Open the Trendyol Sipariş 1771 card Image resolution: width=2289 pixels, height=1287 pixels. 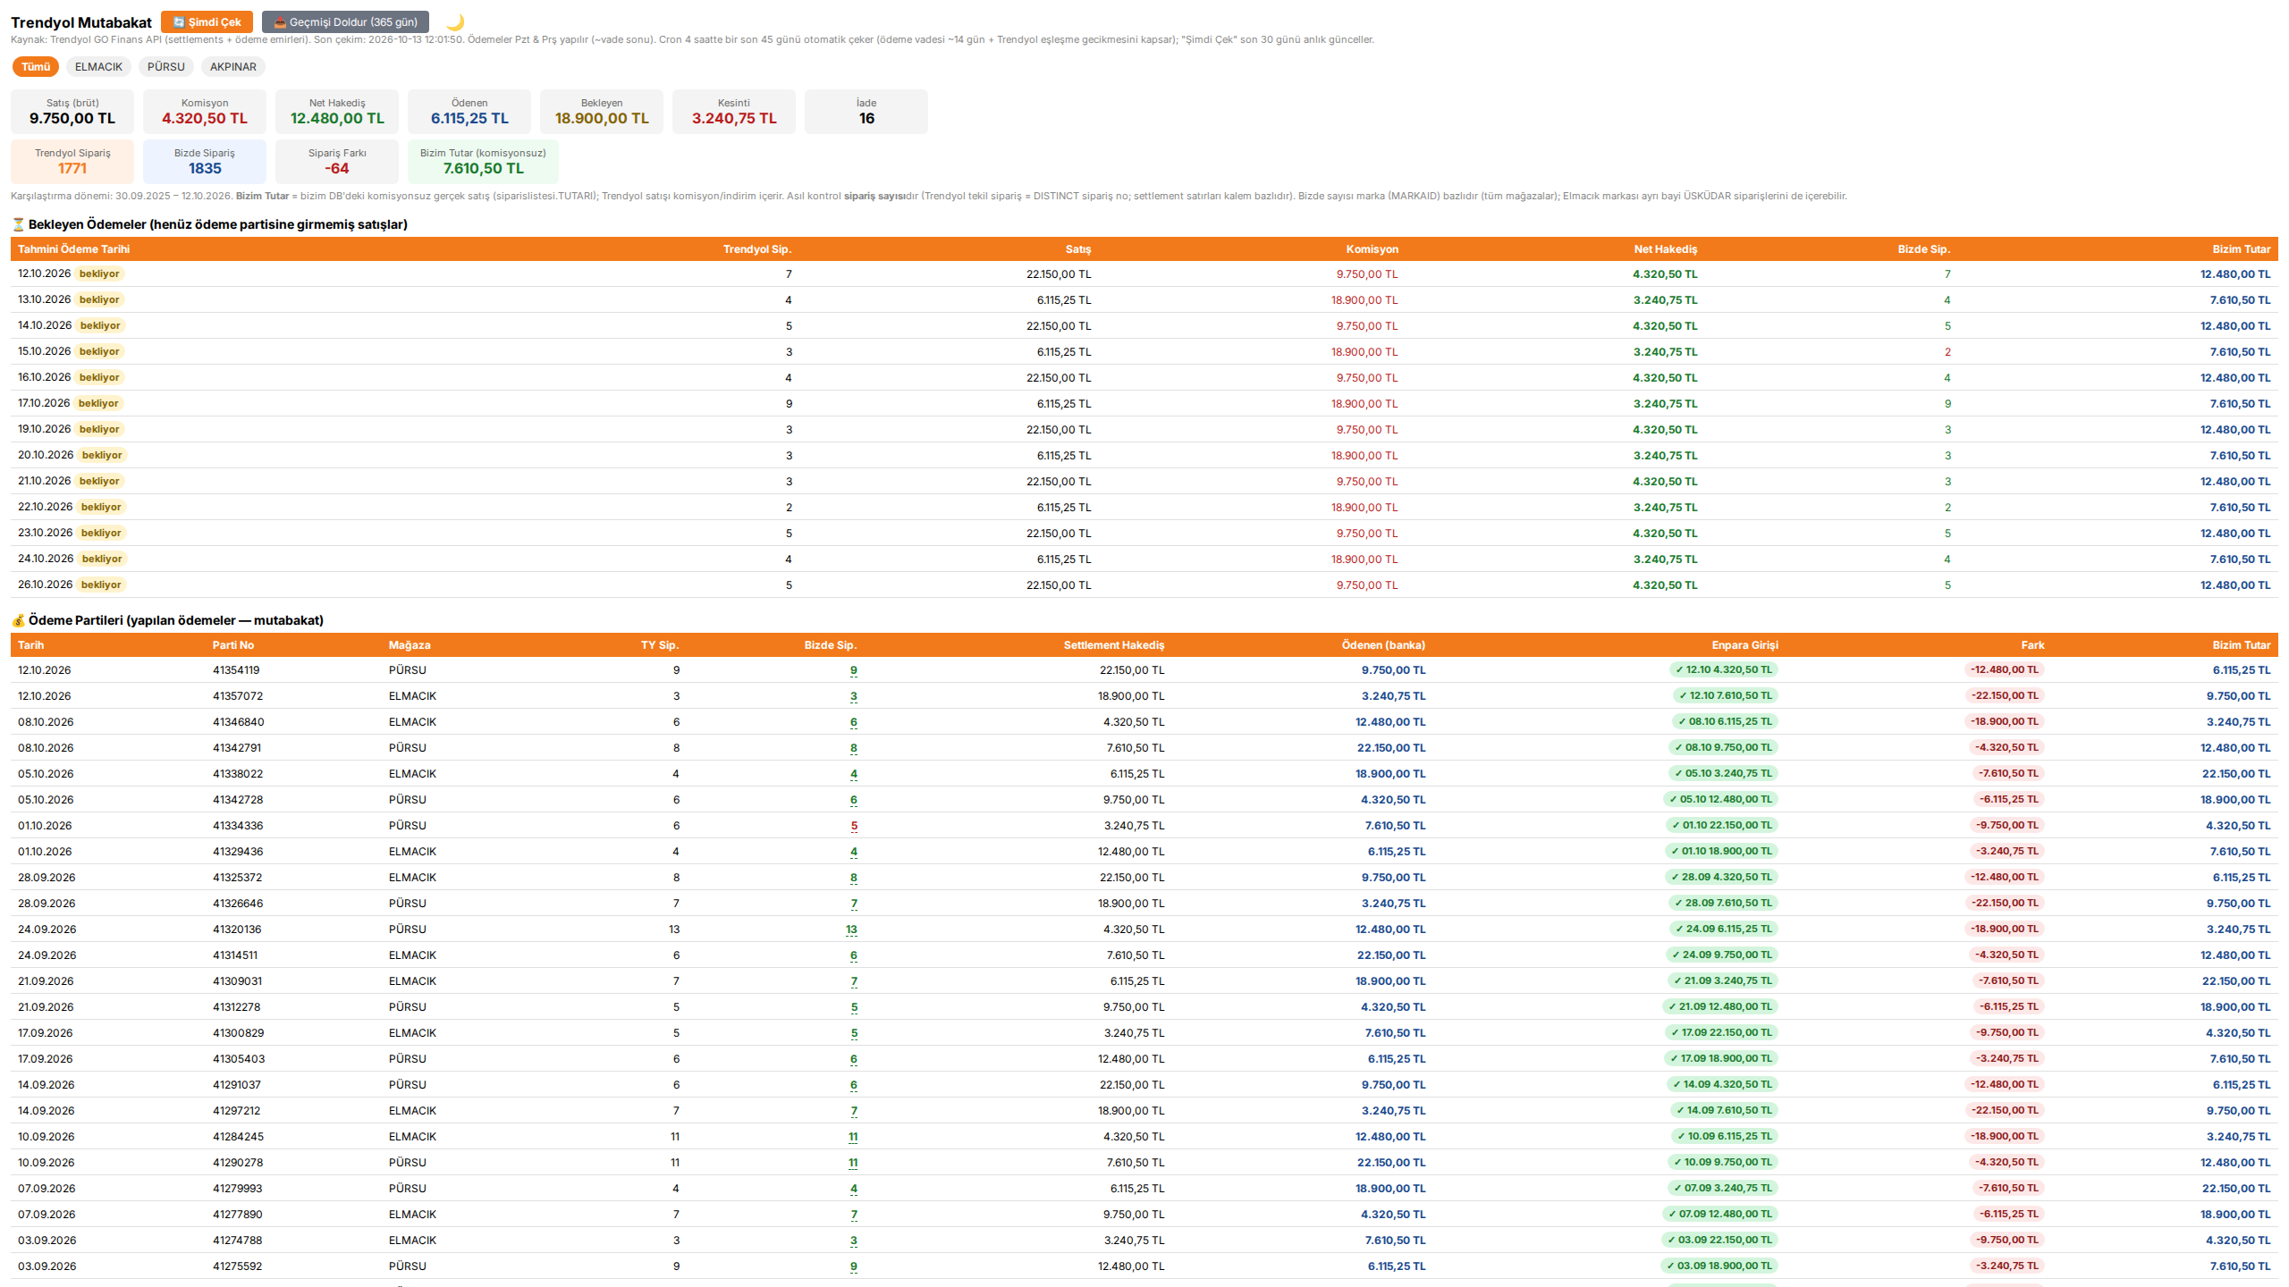72,162
